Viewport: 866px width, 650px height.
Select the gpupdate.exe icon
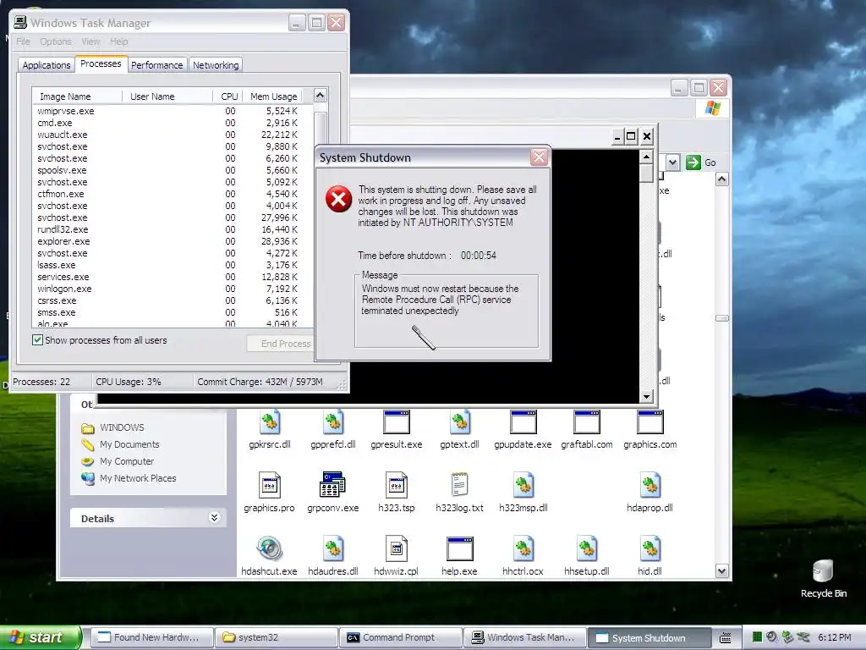(523, 423)
